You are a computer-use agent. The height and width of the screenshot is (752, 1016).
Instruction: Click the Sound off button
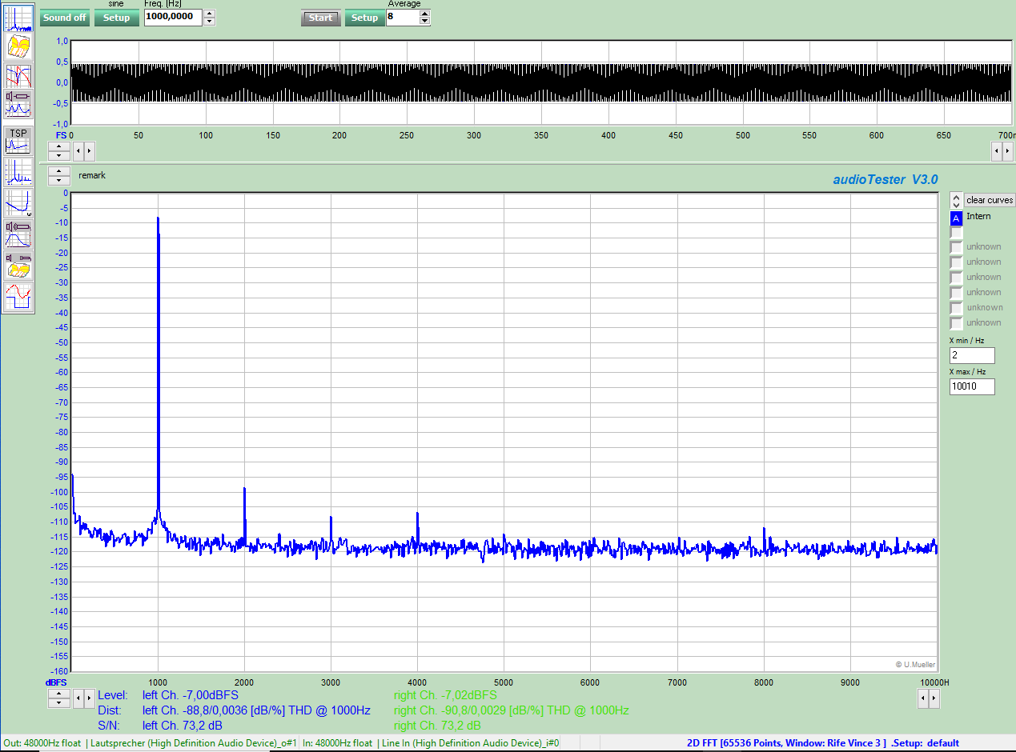pyautogui.click(x=65, y=18)
